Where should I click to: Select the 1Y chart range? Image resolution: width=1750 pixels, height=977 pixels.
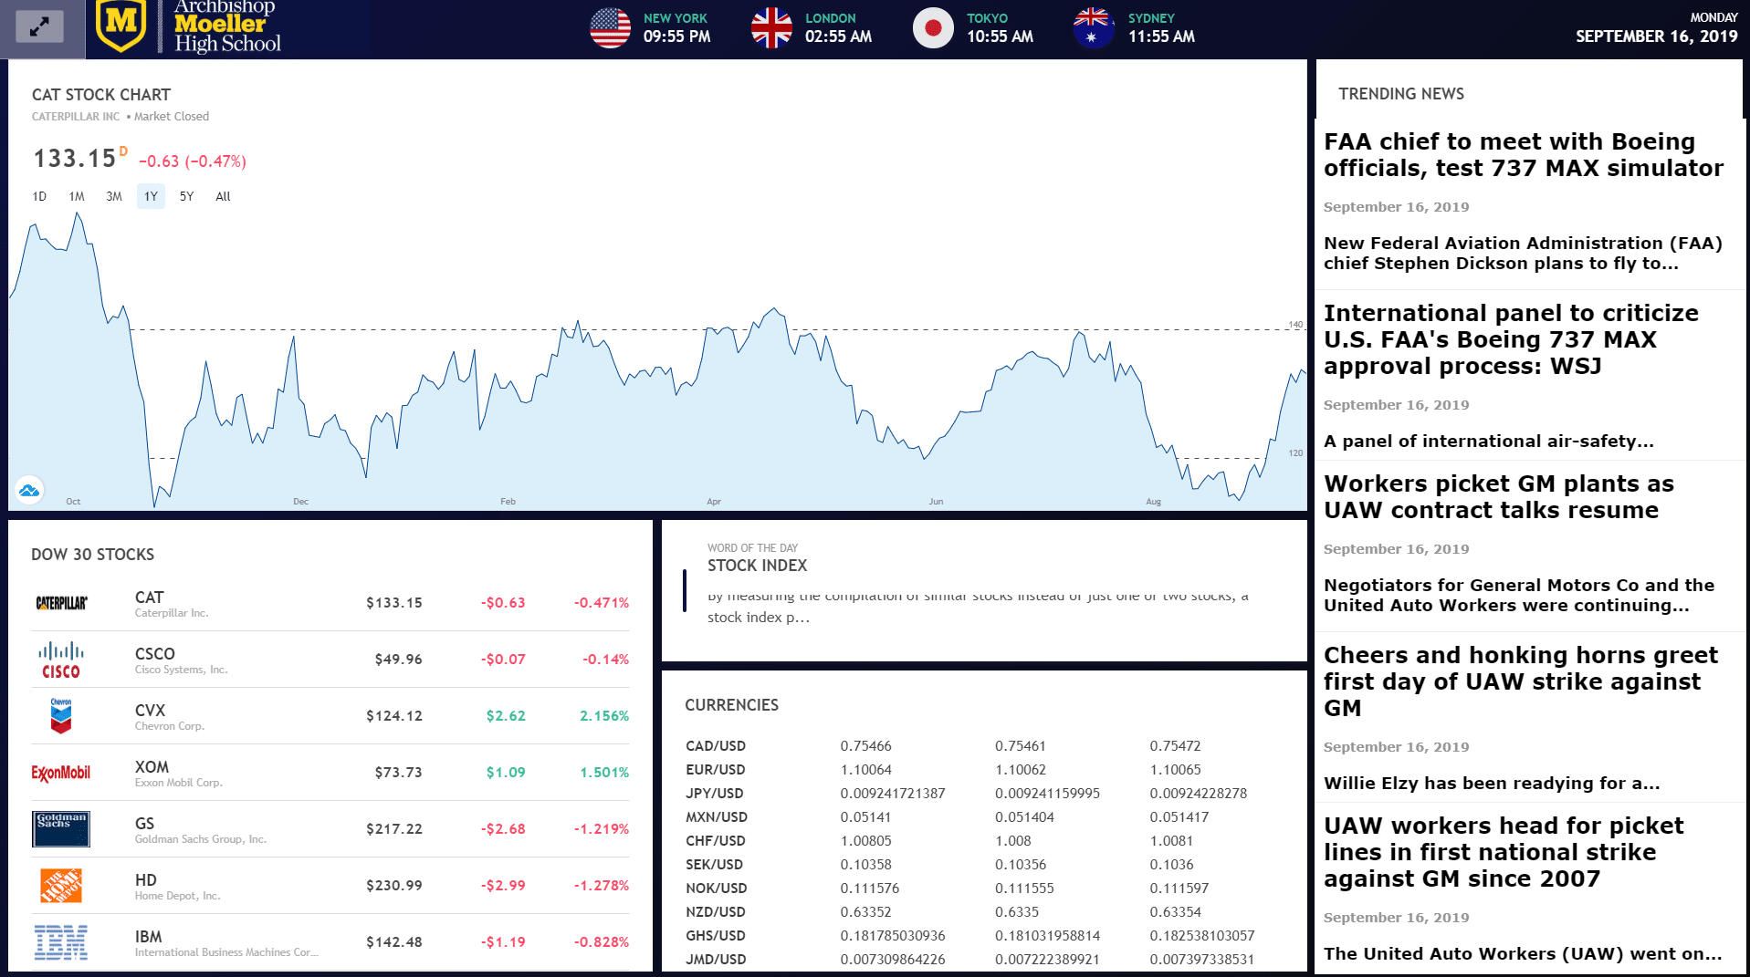pyautogui.click(x=151, y=196)
